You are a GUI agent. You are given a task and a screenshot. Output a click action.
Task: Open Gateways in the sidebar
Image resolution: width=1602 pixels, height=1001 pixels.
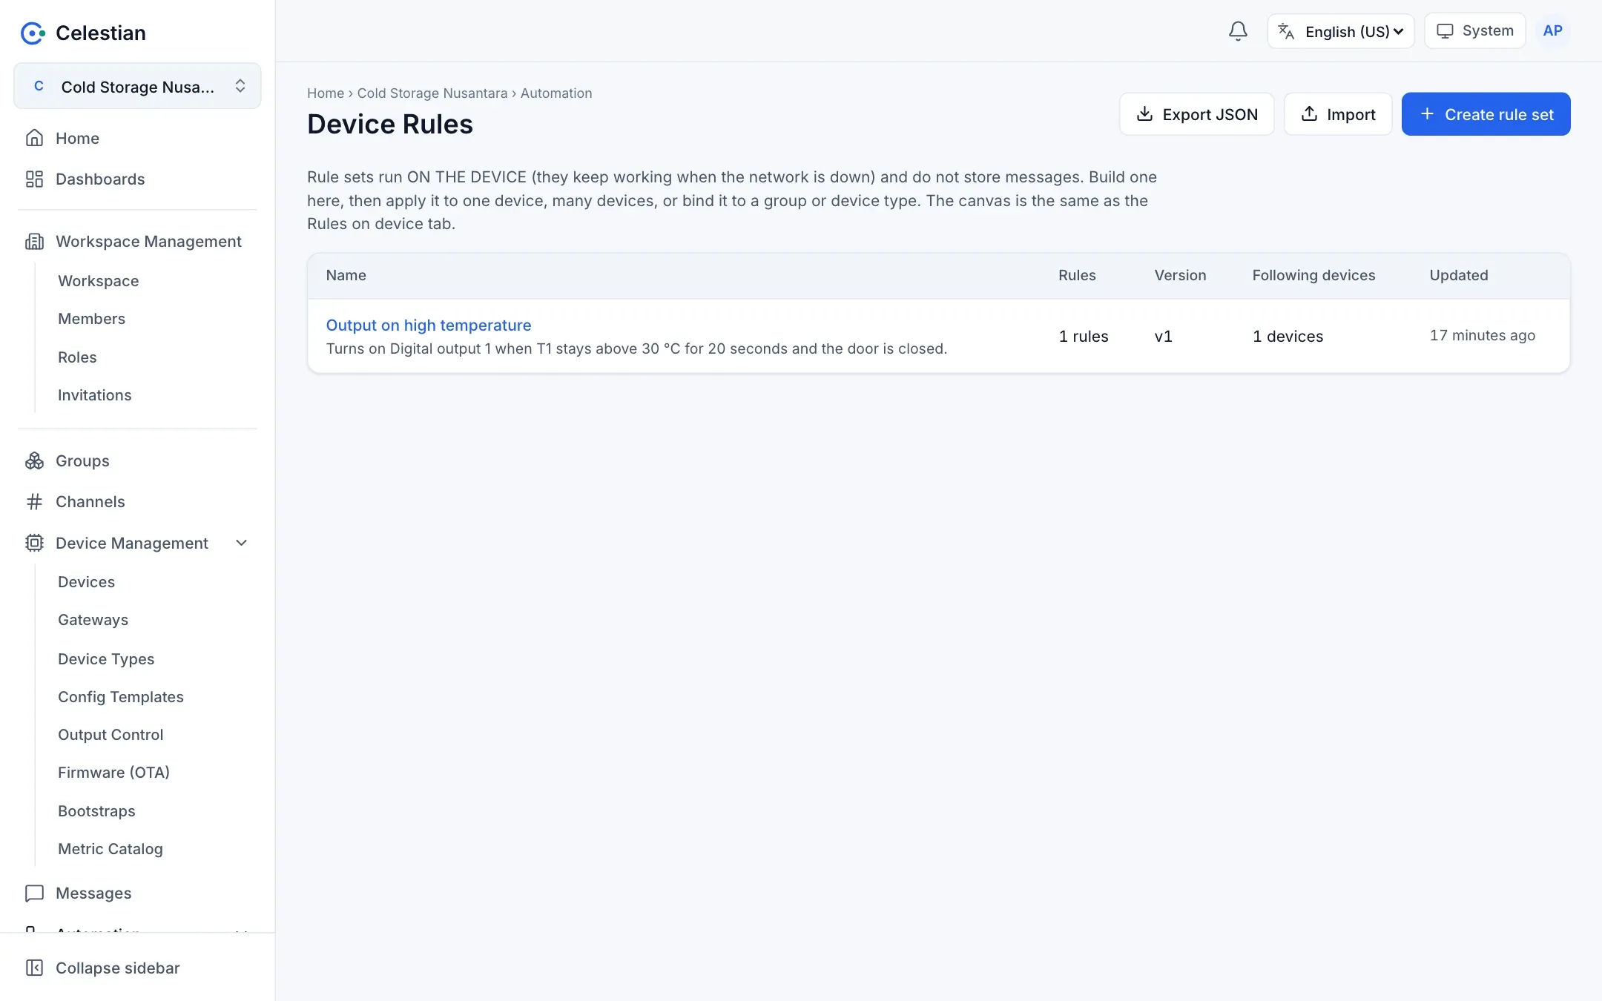(x=93, y=620)
